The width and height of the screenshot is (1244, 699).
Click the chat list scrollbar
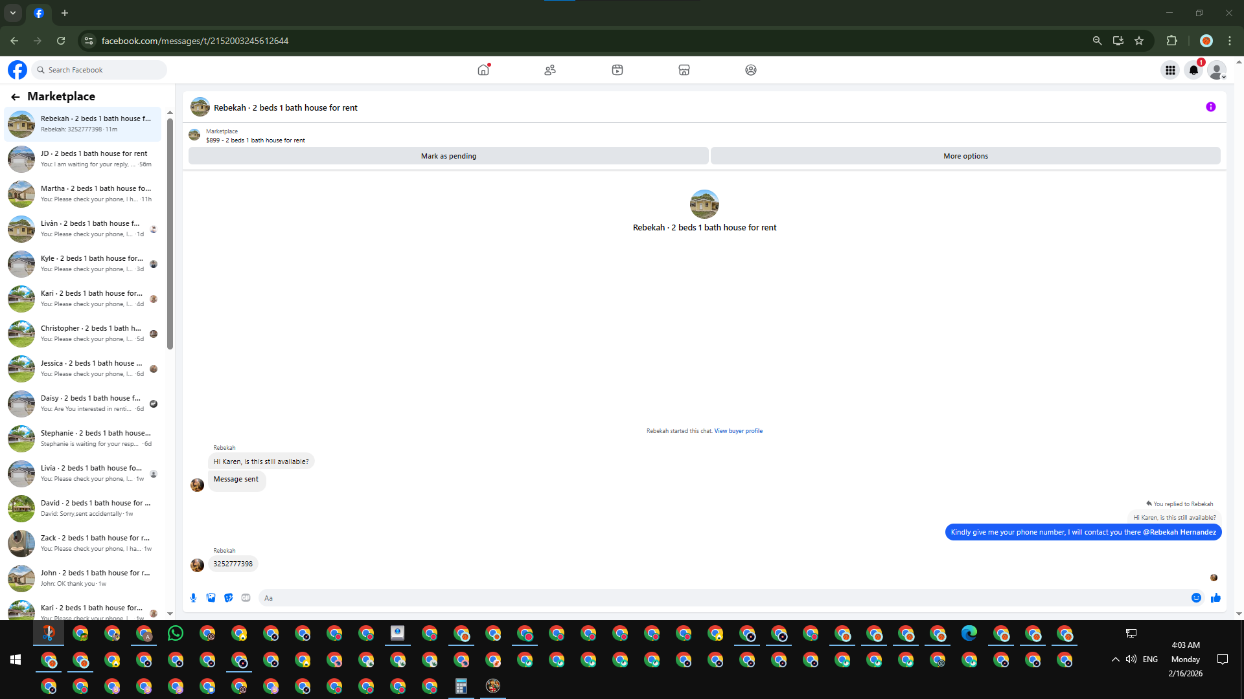click(170, 233)
